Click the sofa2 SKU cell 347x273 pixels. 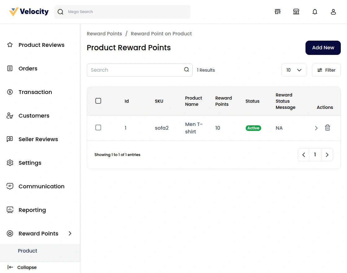(161, 128)
